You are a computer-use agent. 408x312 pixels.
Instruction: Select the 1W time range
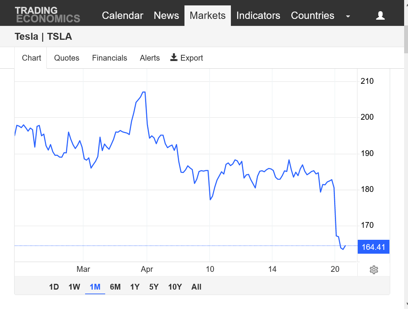(x=74, y=287)
